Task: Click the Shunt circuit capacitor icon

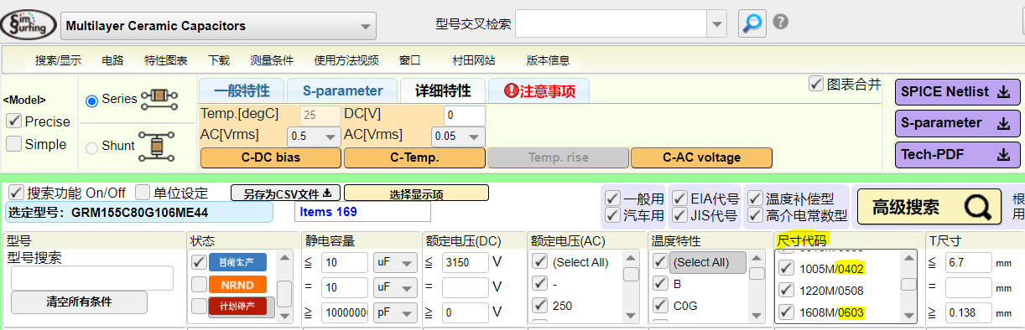Action: (157, 146)
